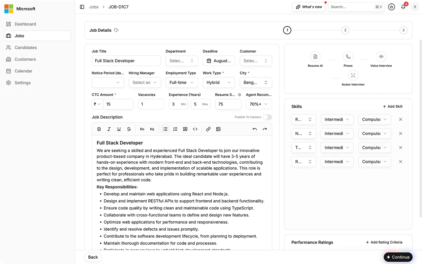The height and width of the screenshot is (264, 422).
Task: Open Dashboard in the sidebar
Action: [37, 24]
